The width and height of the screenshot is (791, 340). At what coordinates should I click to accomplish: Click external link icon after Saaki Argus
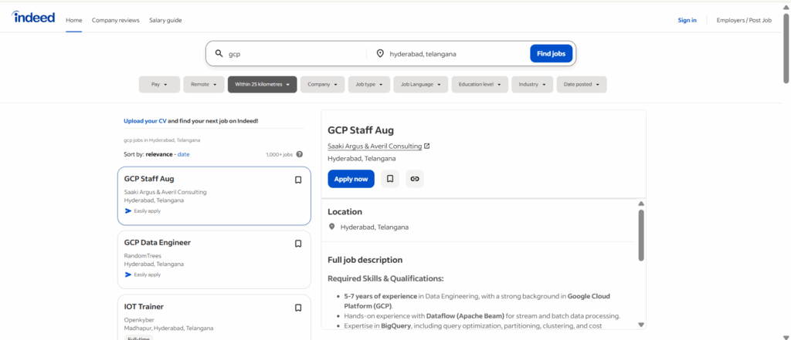pos(426,146)
